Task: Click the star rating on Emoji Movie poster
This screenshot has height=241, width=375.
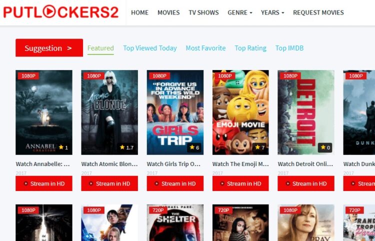Action: (260, 147)
